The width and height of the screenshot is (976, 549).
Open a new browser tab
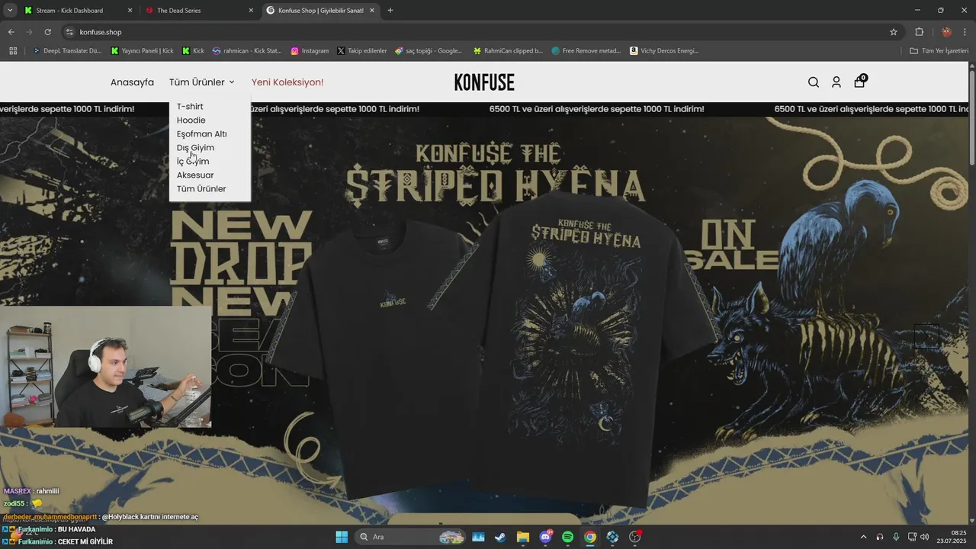[390, 11]
